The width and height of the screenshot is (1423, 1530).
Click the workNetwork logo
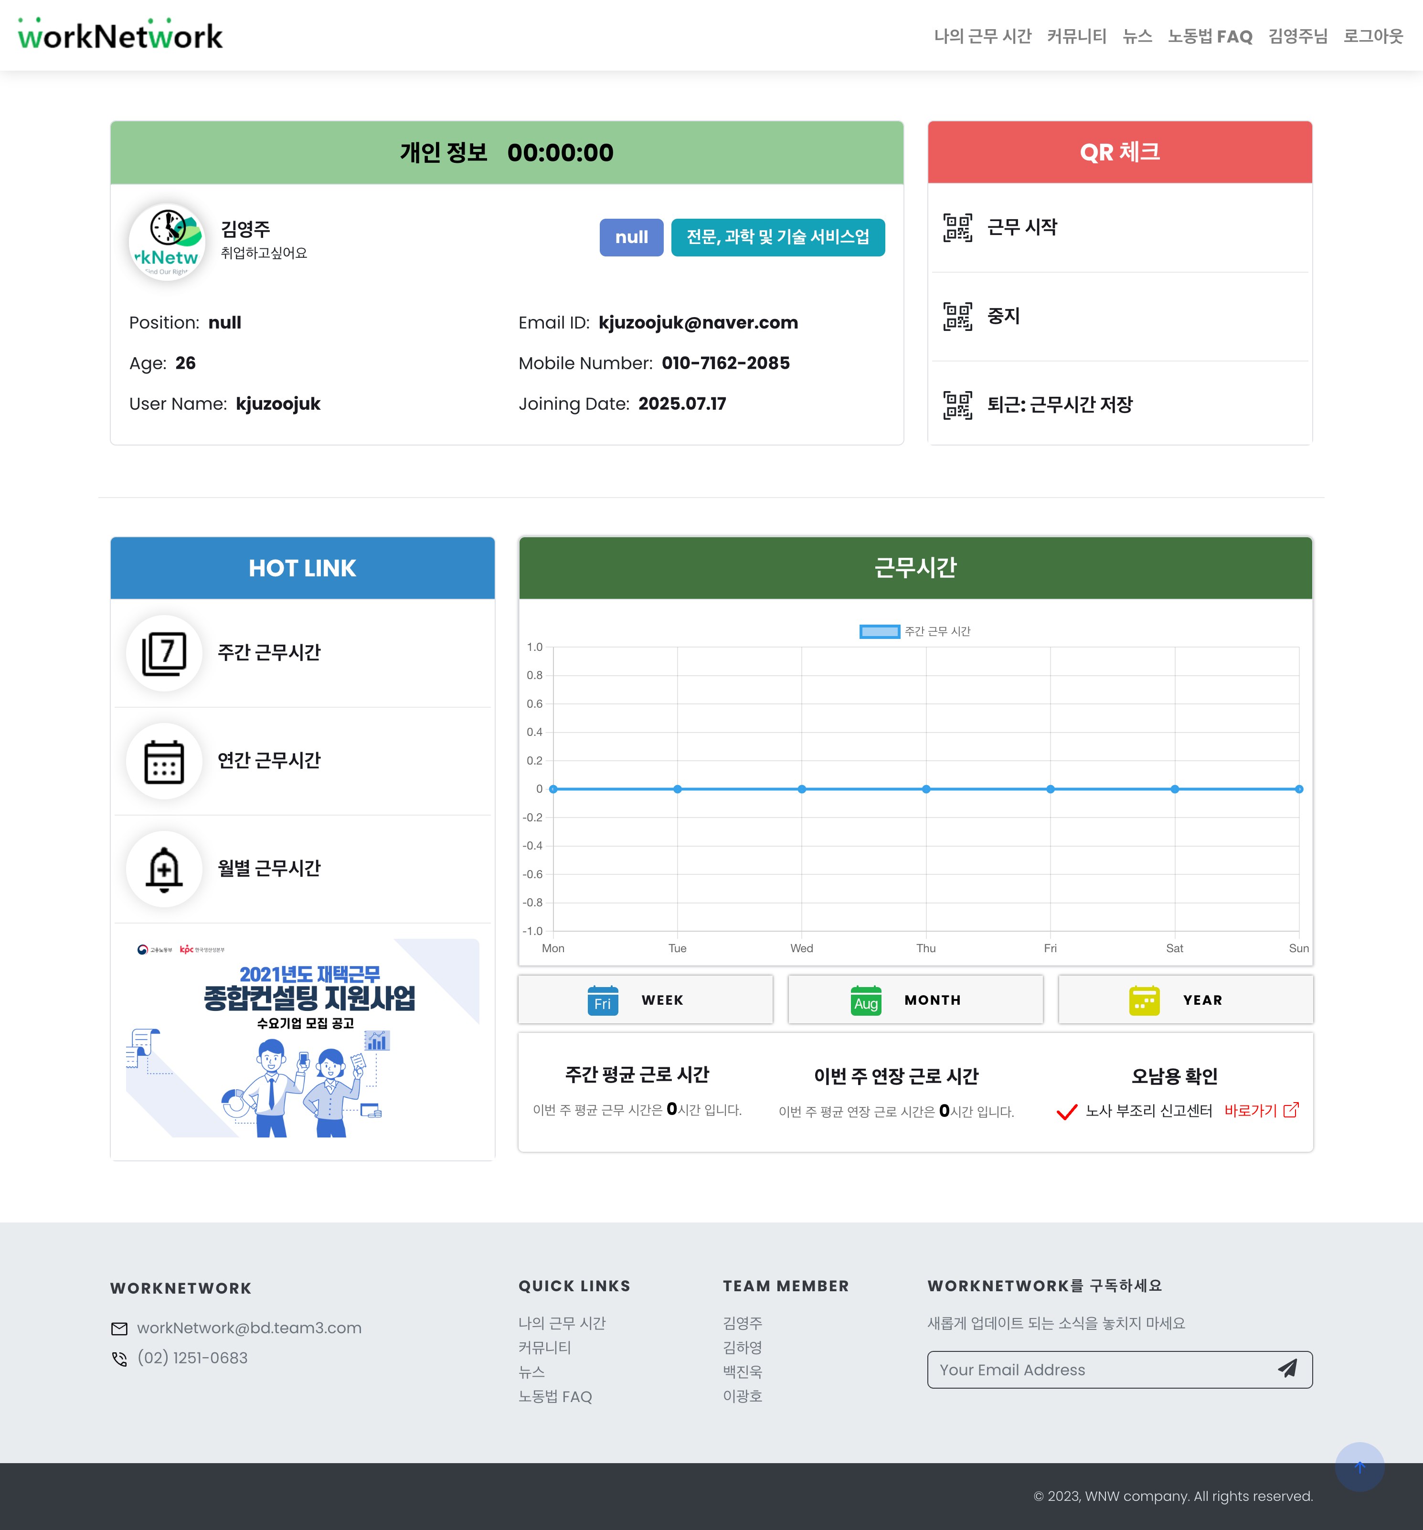[120, 35]
